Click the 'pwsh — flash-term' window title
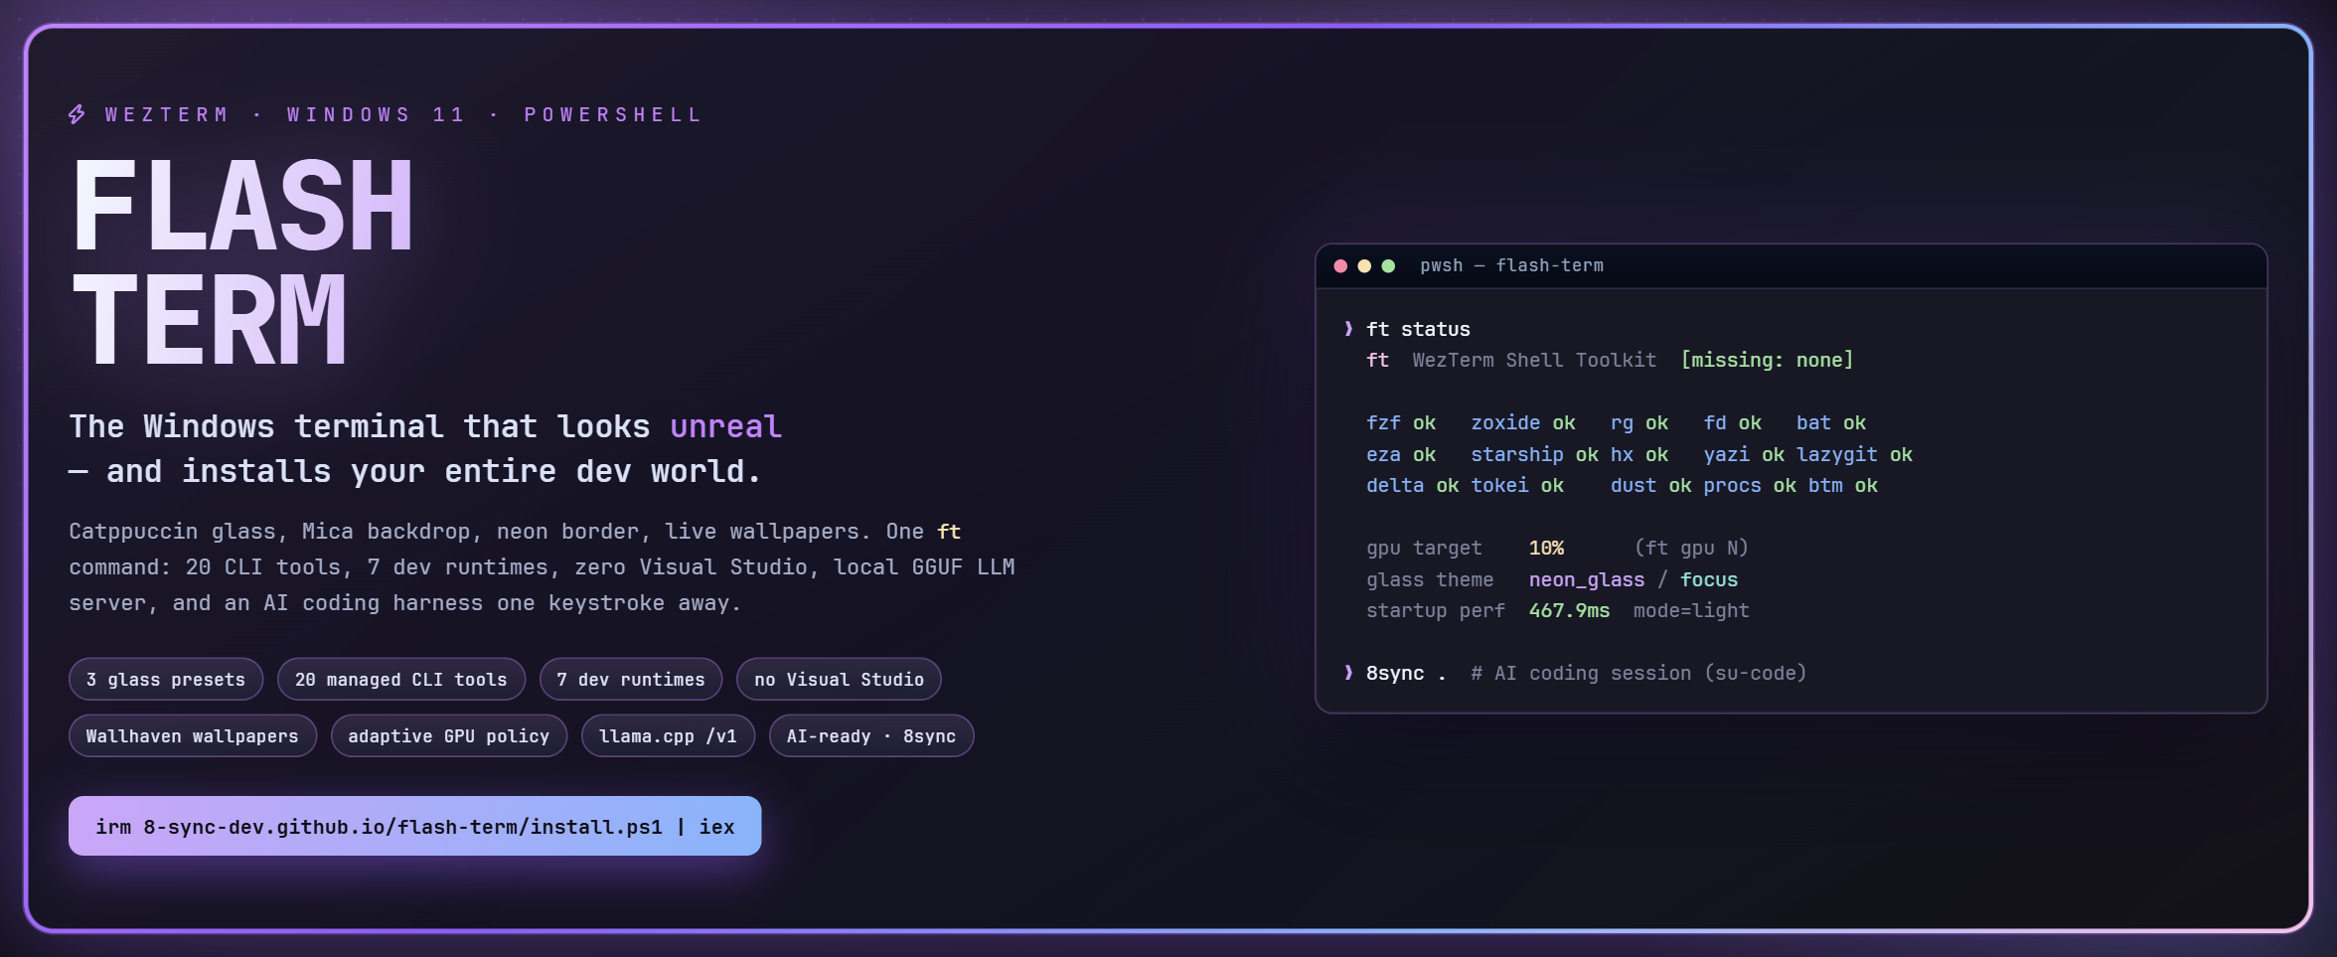Image resolution: width=2337 pixels, height=957 pixels. pos(1511,265)
